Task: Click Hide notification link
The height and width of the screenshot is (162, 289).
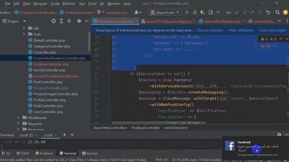Action: point(241,30)
